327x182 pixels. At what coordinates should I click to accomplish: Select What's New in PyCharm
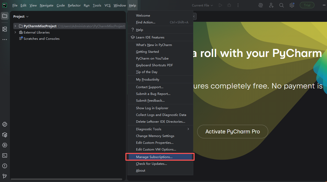(160, 45)
